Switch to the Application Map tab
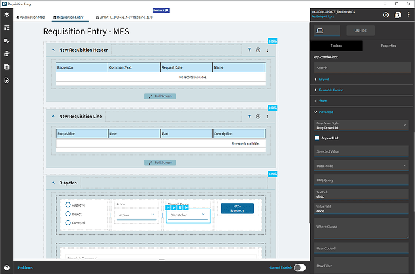The width and height of the screenshot is (415, 274). click(31, 17)
